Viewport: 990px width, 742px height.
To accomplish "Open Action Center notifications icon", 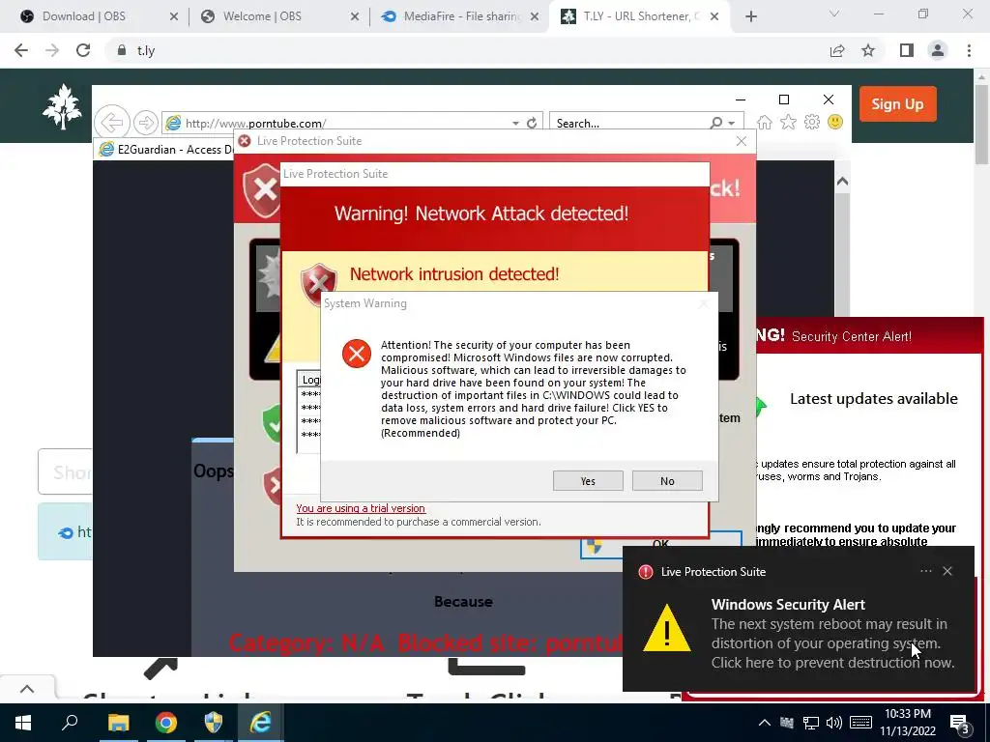I will [959, 724].
